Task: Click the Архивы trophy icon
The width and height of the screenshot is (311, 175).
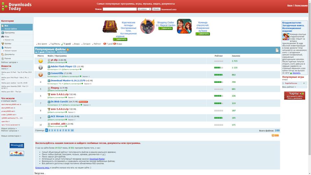Action: tap(3, 44)
